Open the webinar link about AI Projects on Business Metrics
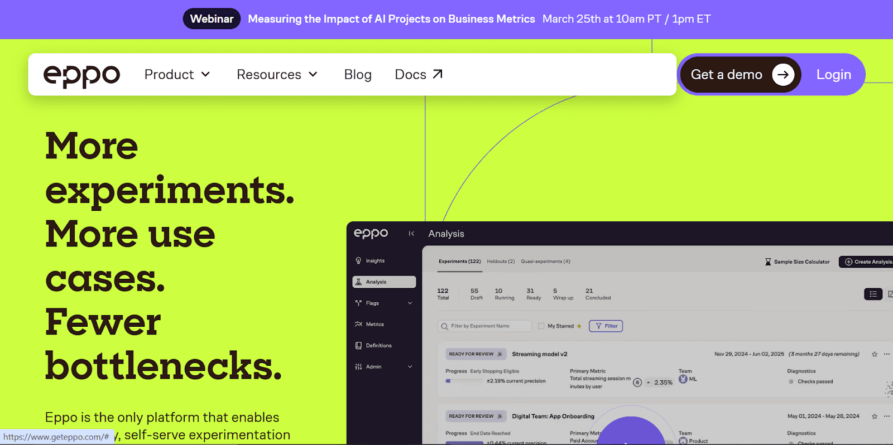The image size is (893, 445). [391, 19]
